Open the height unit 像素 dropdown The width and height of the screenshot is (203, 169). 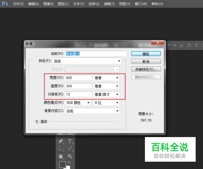click(106, 86)
